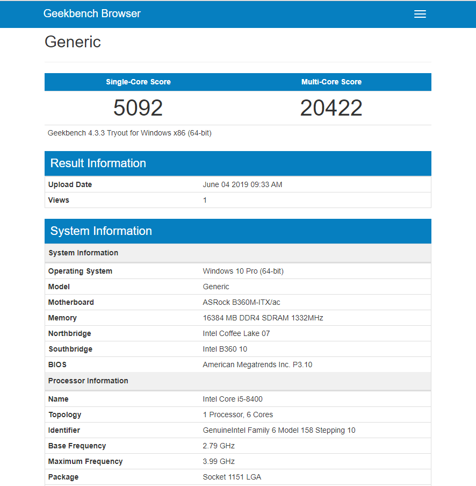Select the Multi-Core Score header

(331, 82)
